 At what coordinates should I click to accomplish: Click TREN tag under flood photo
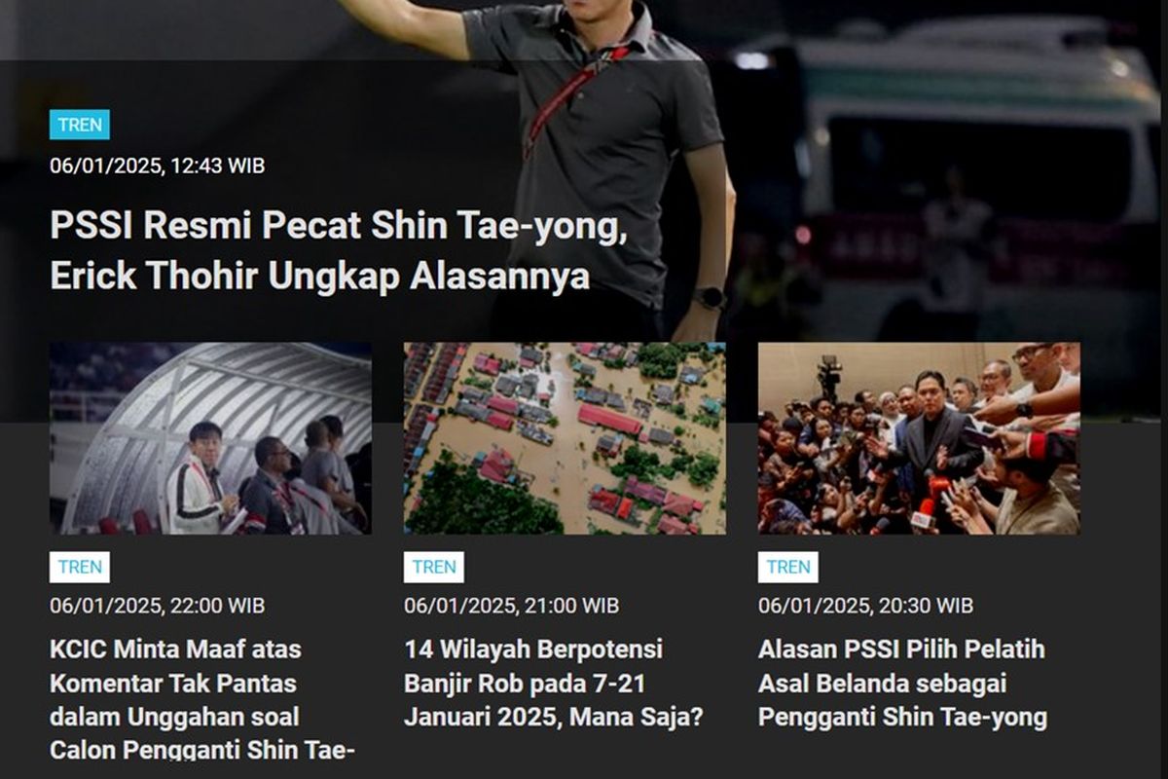pos(434,567)
